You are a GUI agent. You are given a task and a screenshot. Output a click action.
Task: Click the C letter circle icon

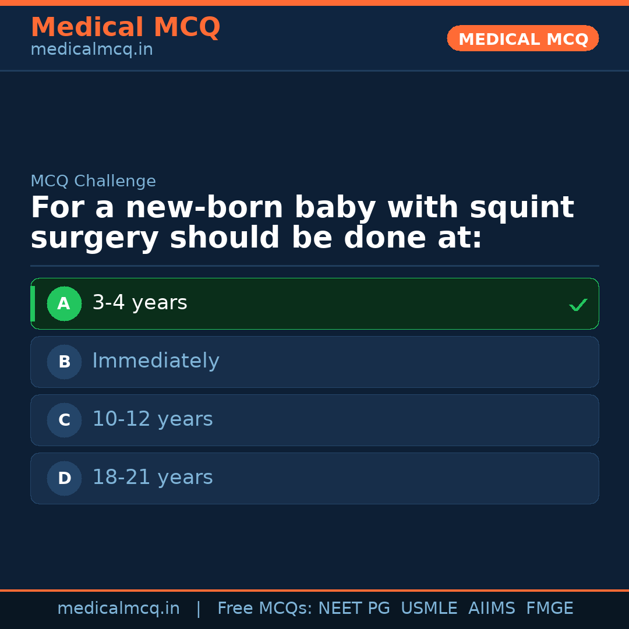click(64, 420)
